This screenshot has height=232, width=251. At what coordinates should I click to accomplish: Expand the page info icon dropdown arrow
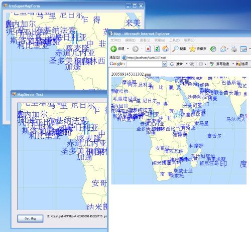205,64
